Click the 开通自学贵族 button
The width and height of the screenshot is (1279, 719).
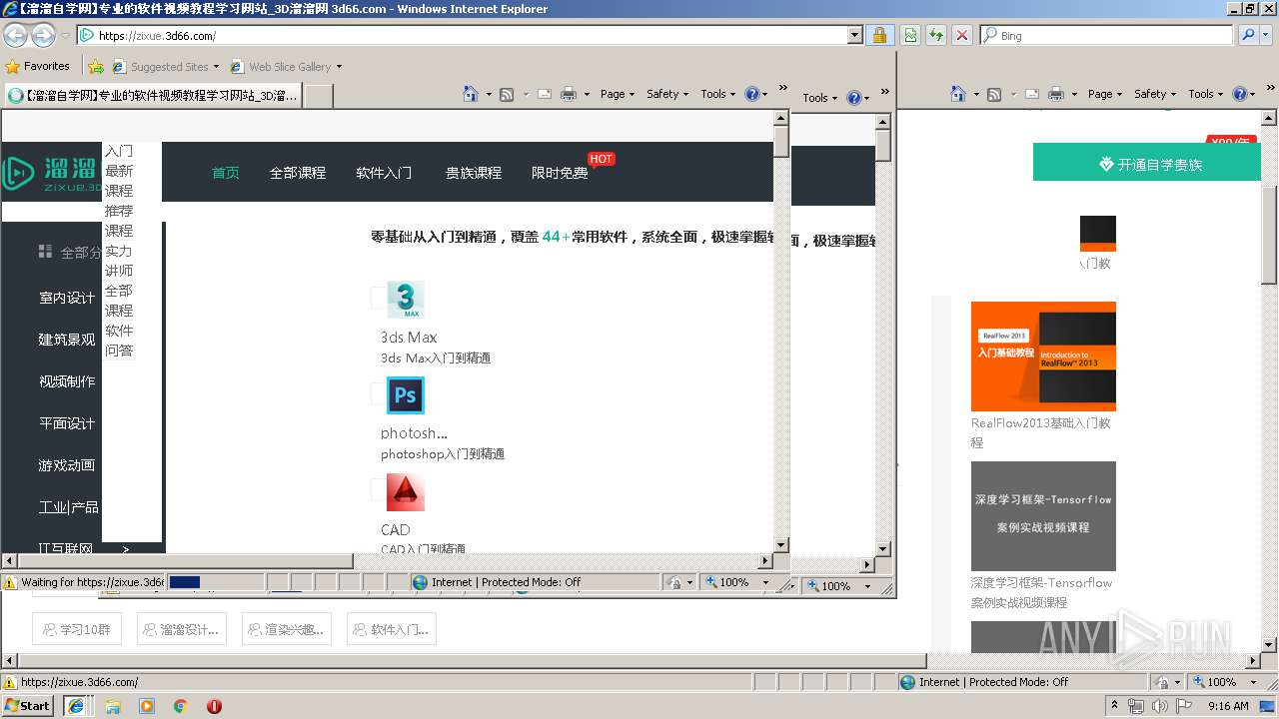pos(1147,163)
